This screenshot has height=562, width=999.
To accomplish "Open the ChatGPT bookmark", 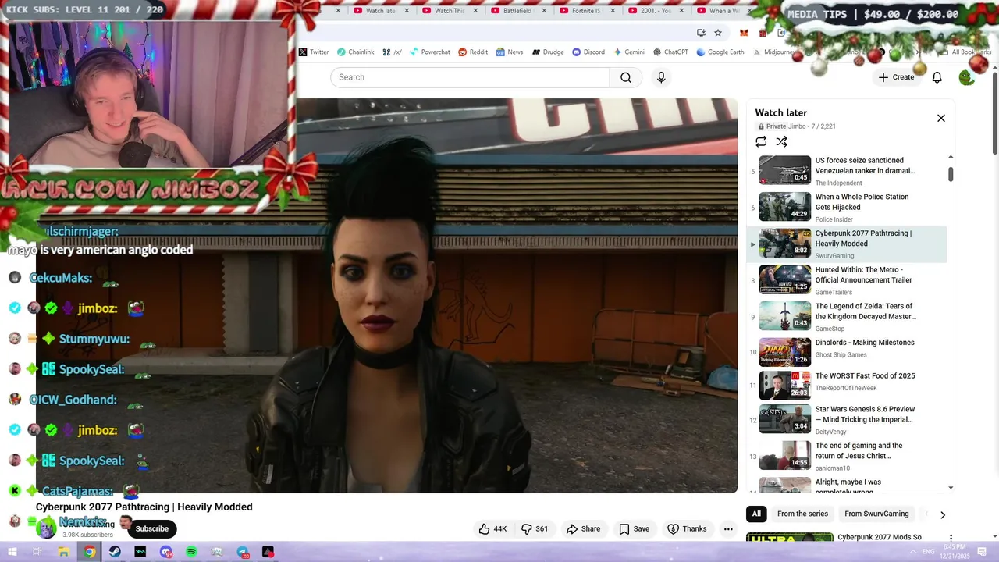I will (x=670, y=52).
